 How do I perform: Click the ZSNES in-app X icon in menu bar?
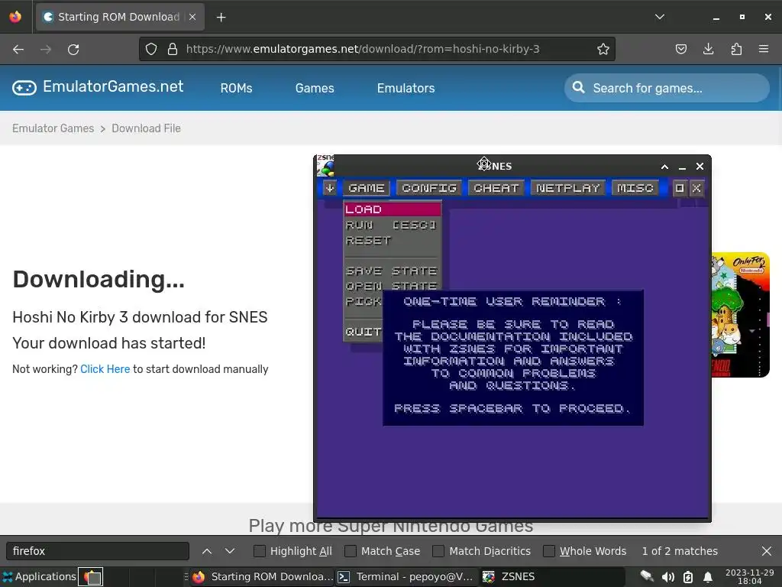tap(696, 188)
